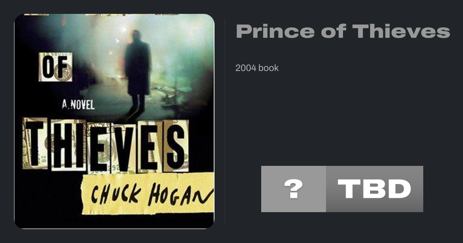Viewport: 463px width, 243px height.
Task: Click the question mark score icon
Action: coord(294,189)
